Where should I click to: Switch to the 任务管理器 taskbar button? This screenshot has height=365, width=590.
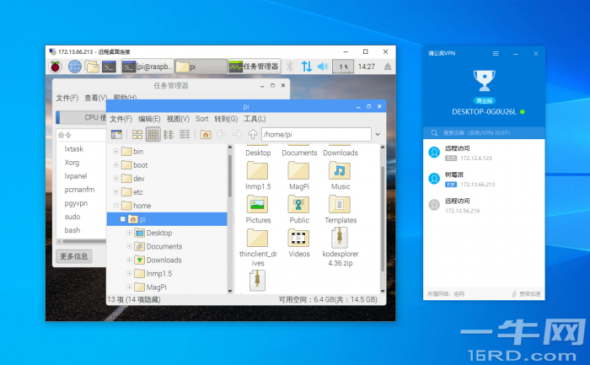pyautogui.click(x=254, y=67)
